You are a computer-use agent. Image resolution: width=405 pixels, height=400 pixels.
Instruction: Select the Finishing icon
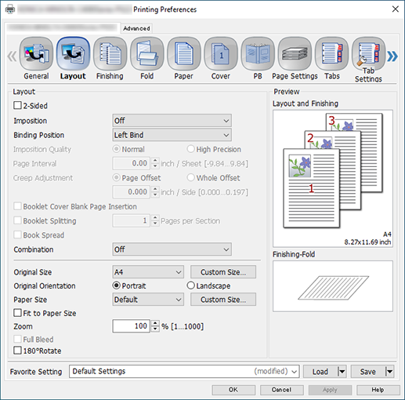[x=110, y=54]
